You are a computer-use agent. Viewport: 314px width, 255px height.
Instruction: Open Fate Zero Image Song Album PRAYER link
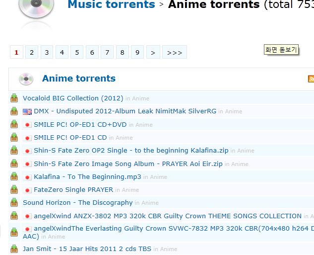pyautogui.click(x=128, y=164)
